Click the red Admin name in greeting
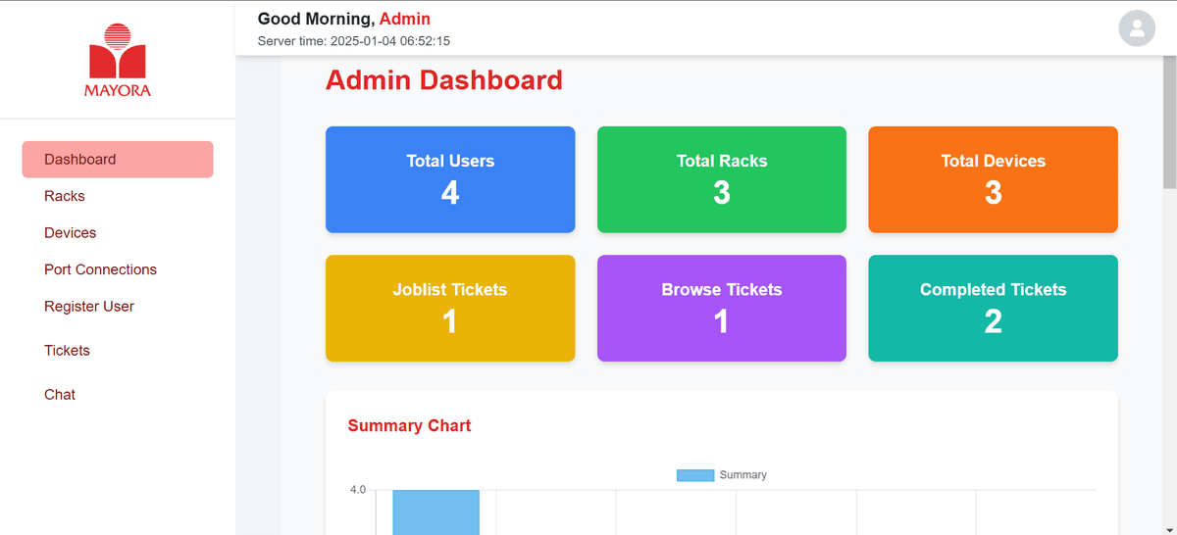The image size is (1177, 535). click(x=404, y=19)
